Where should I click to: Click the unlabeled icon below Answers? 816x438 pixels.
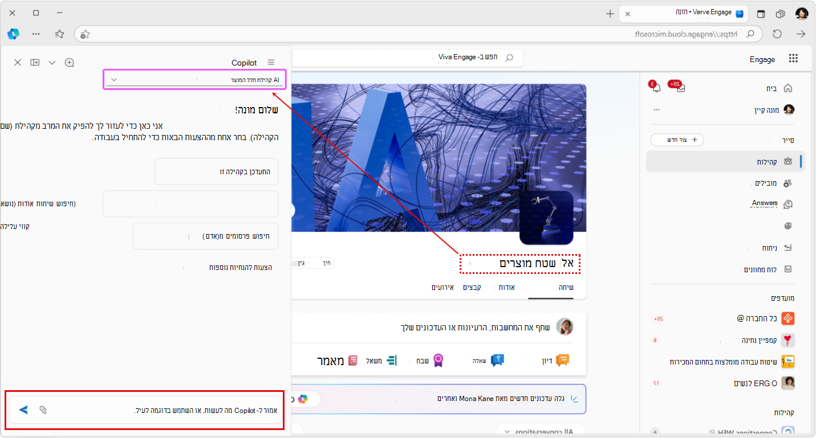788,226
